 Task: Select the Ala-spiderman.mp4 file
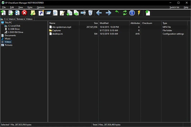click(x=62, y=27)
